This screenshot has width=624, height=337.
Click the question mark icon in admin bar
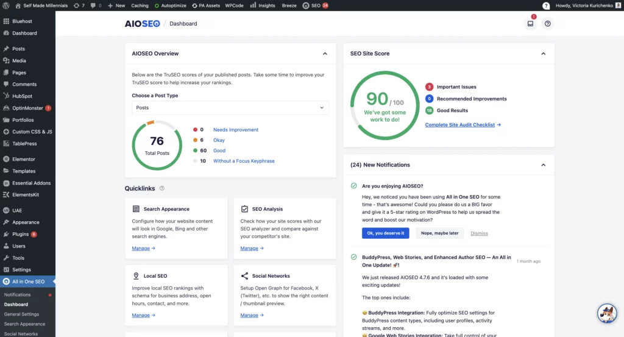click(546, 5)
